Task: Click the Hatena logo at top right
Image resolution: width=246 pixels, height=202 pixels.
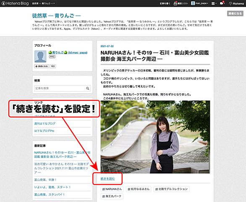Action: (236, 3)
